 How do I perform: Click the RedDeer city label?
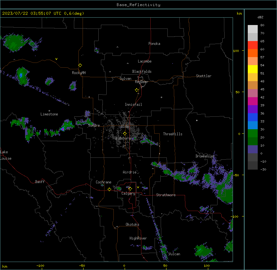click(141, 82)
